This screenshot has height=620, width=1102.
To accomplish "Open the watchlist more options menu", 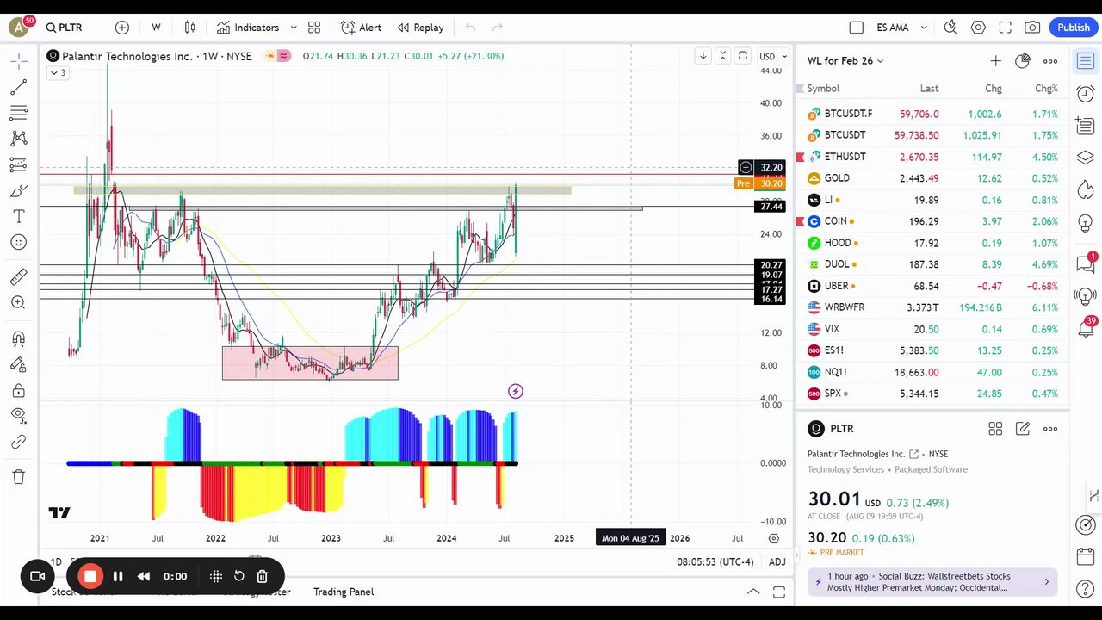I will (1050, 61).
